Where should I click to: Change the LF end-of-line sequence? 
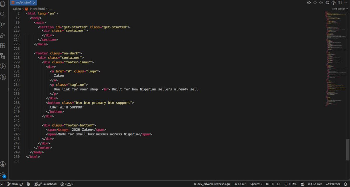tap(279, 184)
